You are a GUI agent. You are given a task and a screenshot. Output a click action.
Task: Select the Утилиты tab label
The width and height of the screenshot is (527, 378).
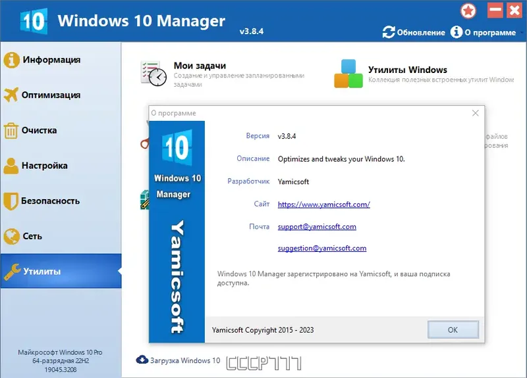[42, 272]
